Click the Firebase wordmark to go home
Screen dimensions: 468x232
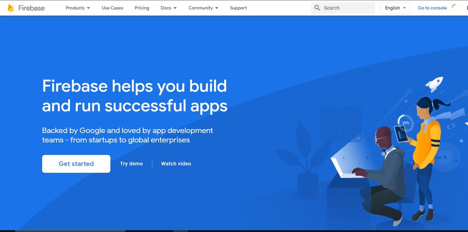point(32,8)
